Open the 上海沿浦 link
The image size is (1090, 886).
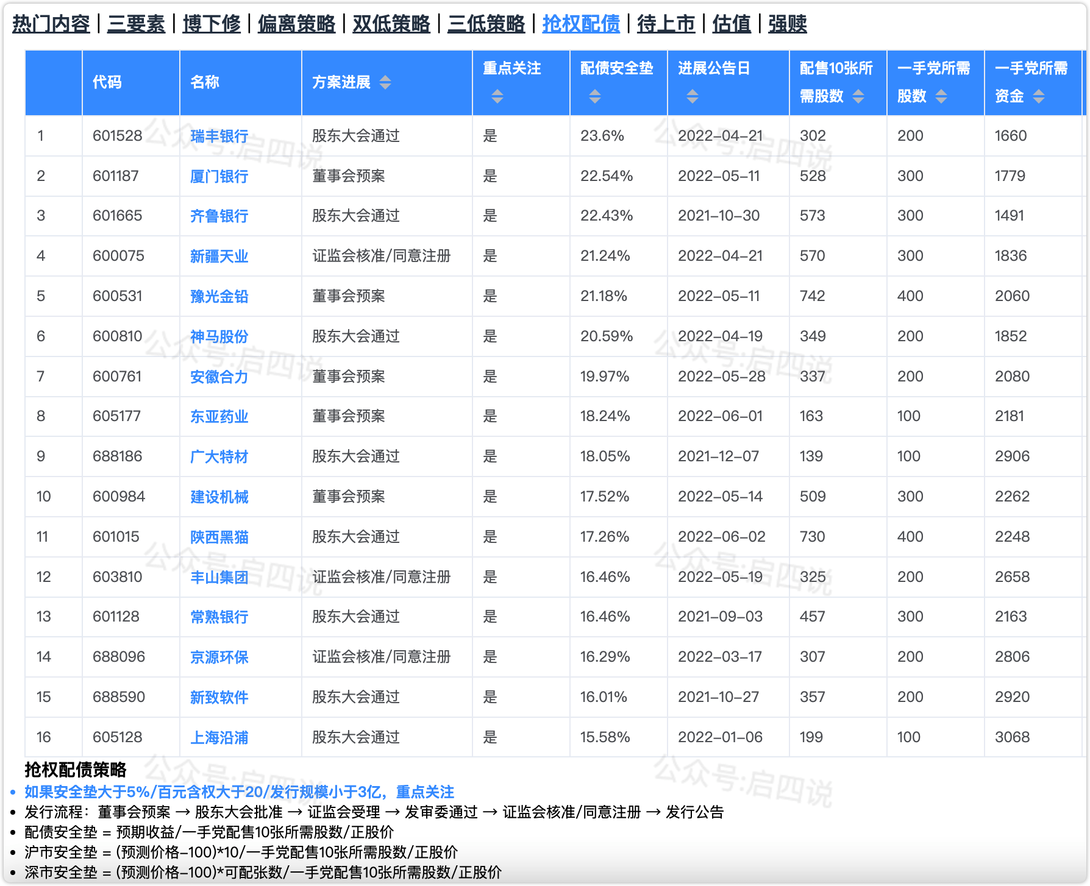(x=218, y=737)
